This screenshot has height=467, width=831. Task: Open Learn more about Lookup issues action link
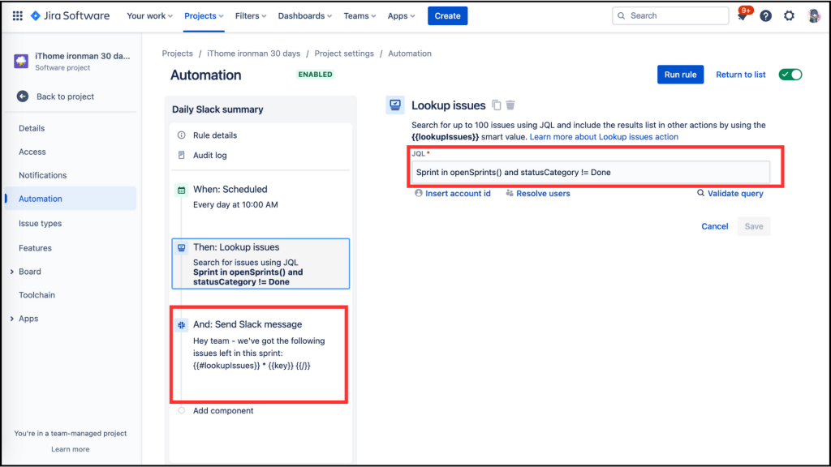coord(604,136)
